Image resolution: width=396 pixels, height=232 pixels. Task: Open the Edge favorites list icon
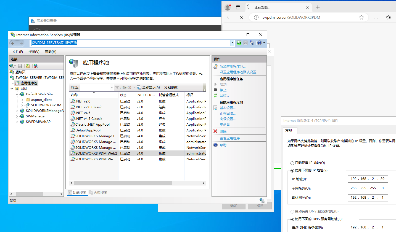click(388, 17)
